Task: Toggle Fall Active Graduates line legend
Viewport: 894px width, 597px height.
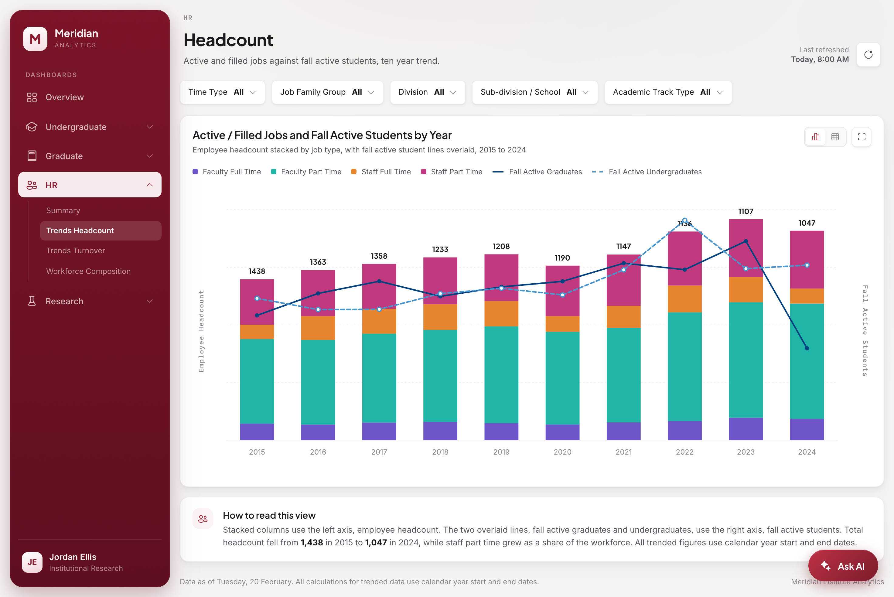Action: tap(537, 172)
